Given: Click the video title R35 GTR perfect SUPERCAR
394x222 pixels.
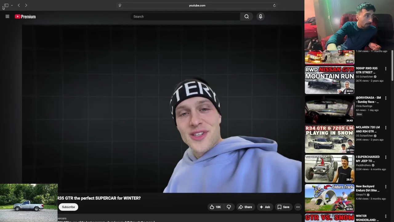Looking at the screenshot, I should click(99, 198).
